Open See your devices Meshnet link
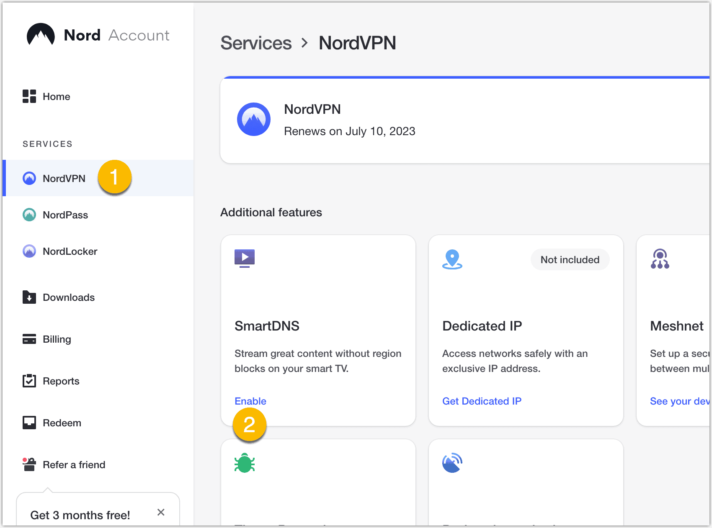 tap(678, 401)
